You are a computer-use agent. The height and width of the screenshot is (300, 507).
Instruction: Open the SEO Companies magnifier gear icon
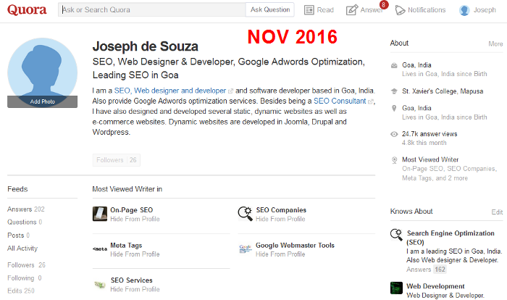pos(245,214)
